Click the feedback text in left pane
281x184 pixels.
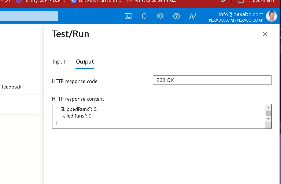click(x=11, y=87)
